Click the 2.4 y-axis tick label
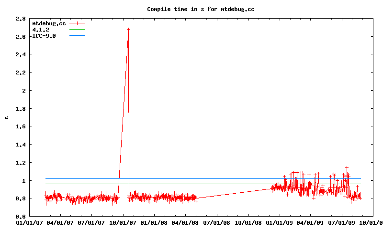The image size is (383, 229). [x=20, y=54]
